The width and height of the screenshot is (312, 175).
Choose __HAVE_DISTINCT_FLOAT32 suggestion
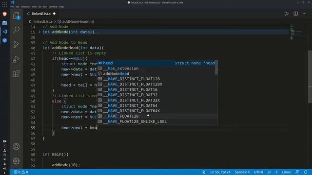[156, 95]
